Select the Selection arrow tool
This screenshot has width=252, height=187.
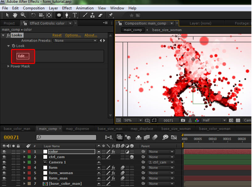click(x=7, y=15)
